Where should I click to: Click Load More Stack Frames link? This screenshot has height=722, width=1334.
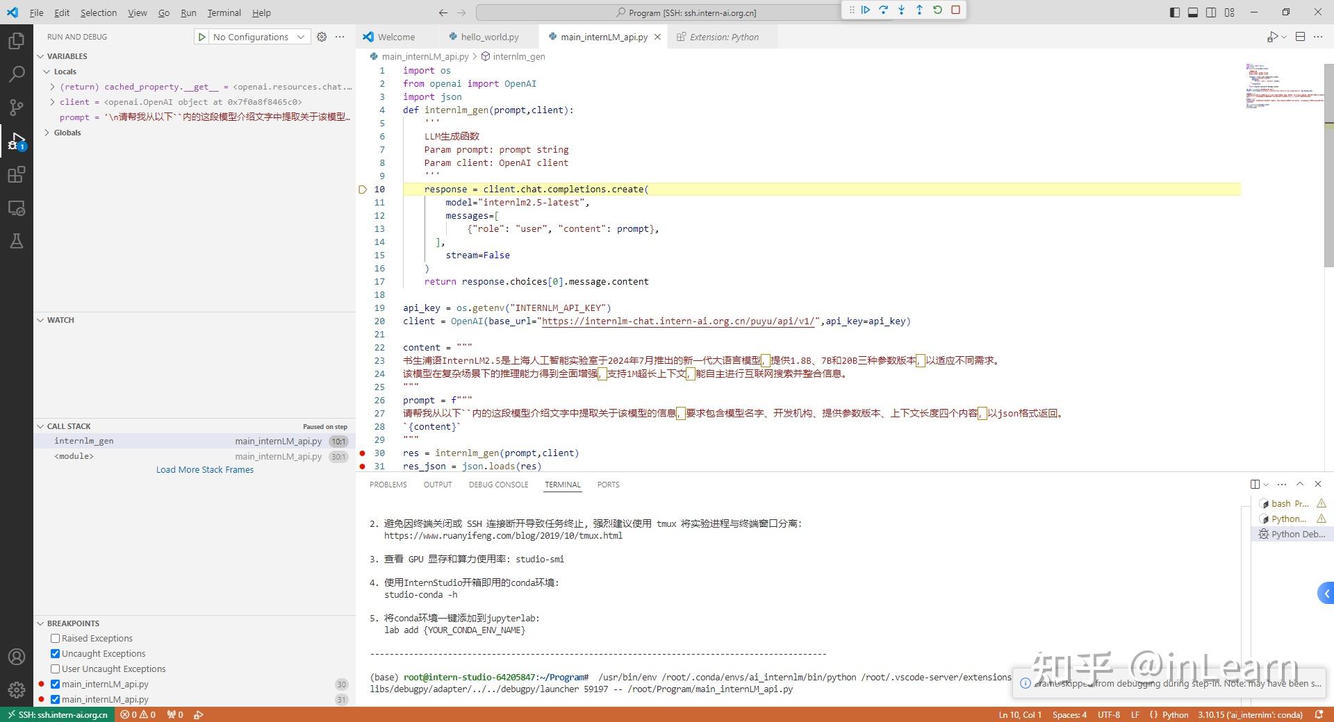click(205, 470)
